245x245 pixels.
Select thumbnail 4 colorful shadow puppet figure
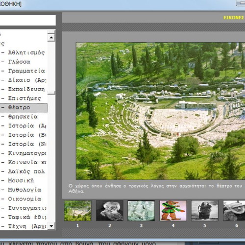(x=173, y=211)
